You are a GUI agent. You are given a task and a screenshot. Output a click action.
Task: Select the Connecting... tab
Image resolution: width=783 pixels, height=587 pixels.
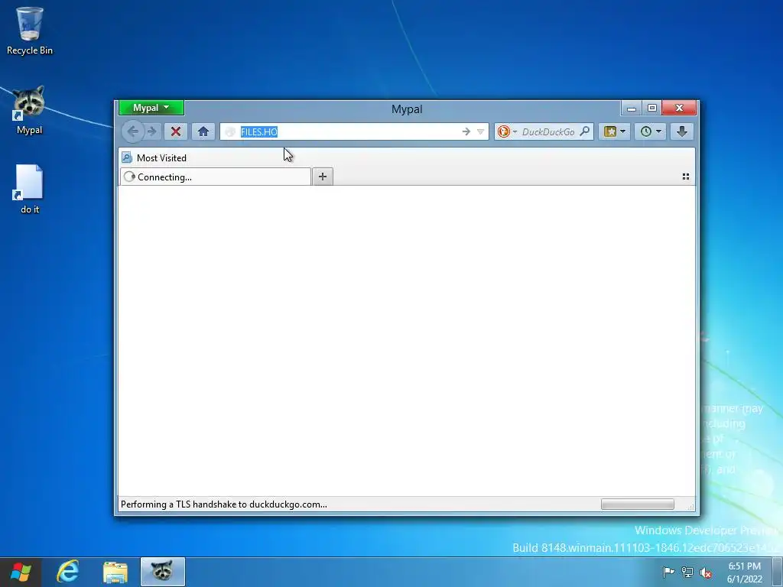tap(215, 177)
